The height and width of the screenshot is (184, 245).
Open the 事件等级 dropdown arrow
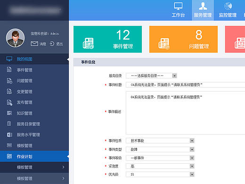click(x=192, y=158)
